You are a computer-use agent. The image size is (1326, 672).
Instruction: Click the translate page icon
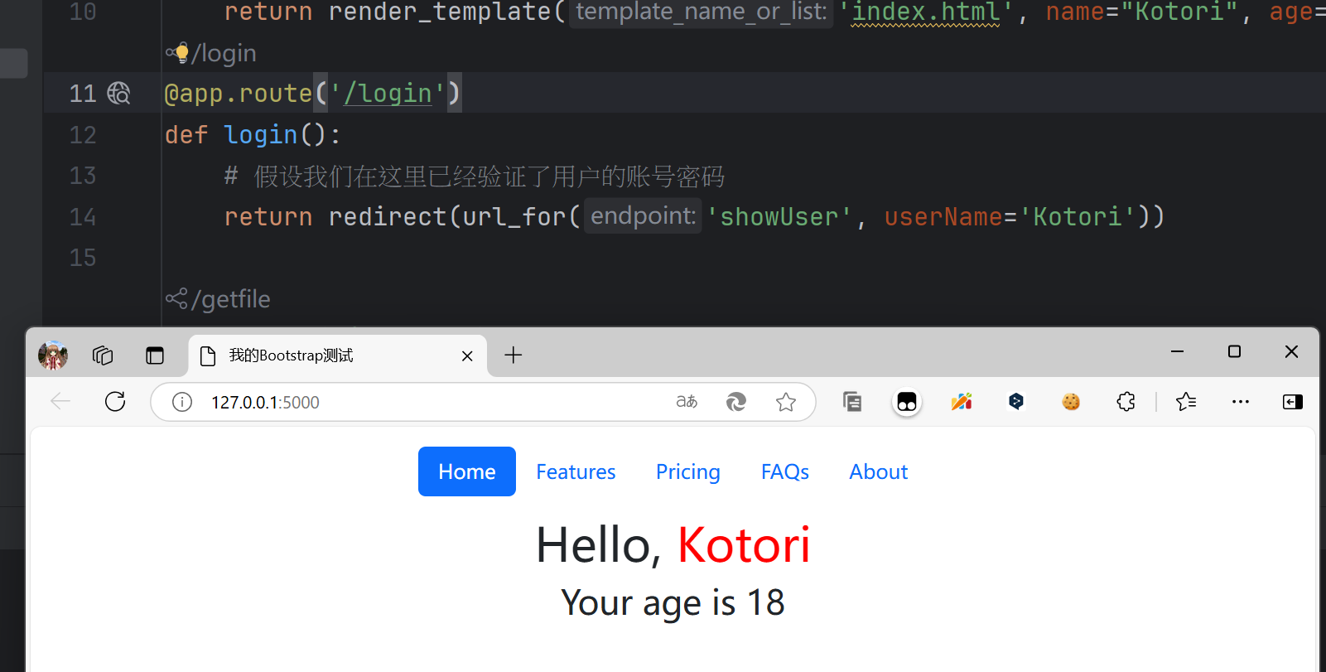[x=687, y=402]
